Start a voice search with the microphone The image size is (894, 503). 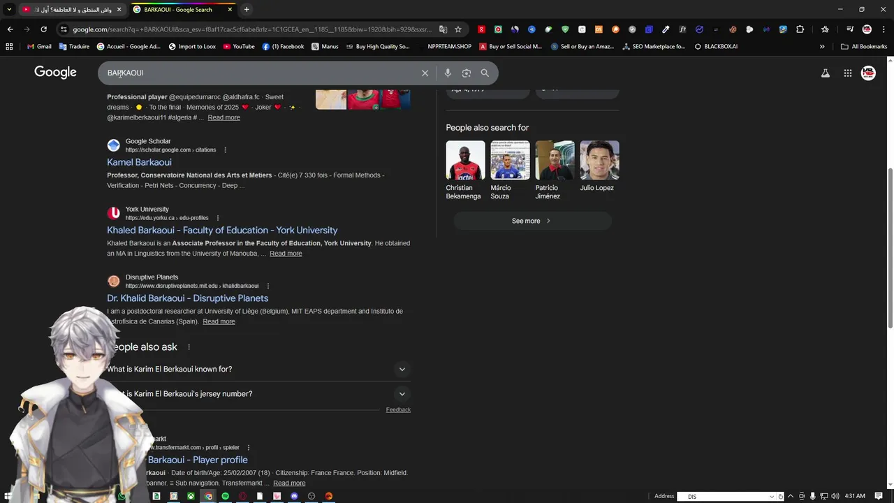[448, 73]
